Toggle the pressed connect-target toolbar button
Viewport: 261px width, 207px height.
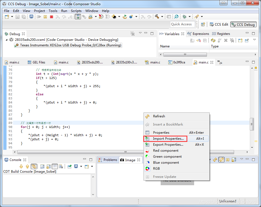pos(78,17)
